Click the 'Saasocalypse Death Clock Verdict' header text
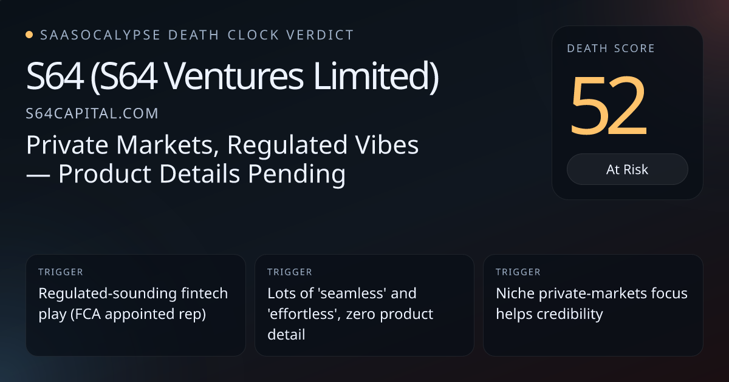The image size is (729, 382). pos(197,35)
